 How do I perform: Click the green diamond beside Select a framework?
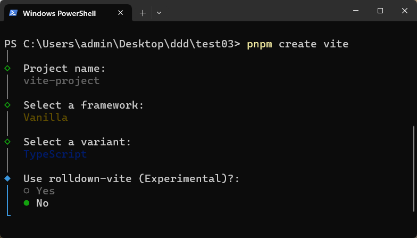[x=7, y=105]
